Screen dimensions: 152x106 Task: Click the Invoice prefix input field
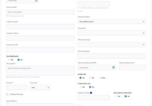[x=40, y=12]
